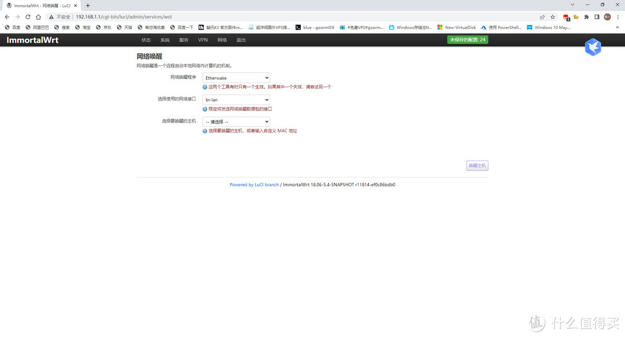Toggle the browser side panel icon
The image size is (625, 338).
597,17
